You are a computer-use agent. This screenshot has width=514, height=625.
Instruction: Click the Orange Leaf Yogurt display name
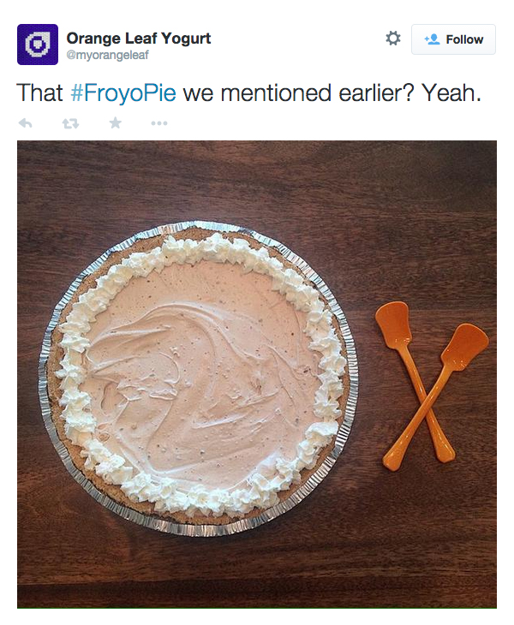[139, 39]
